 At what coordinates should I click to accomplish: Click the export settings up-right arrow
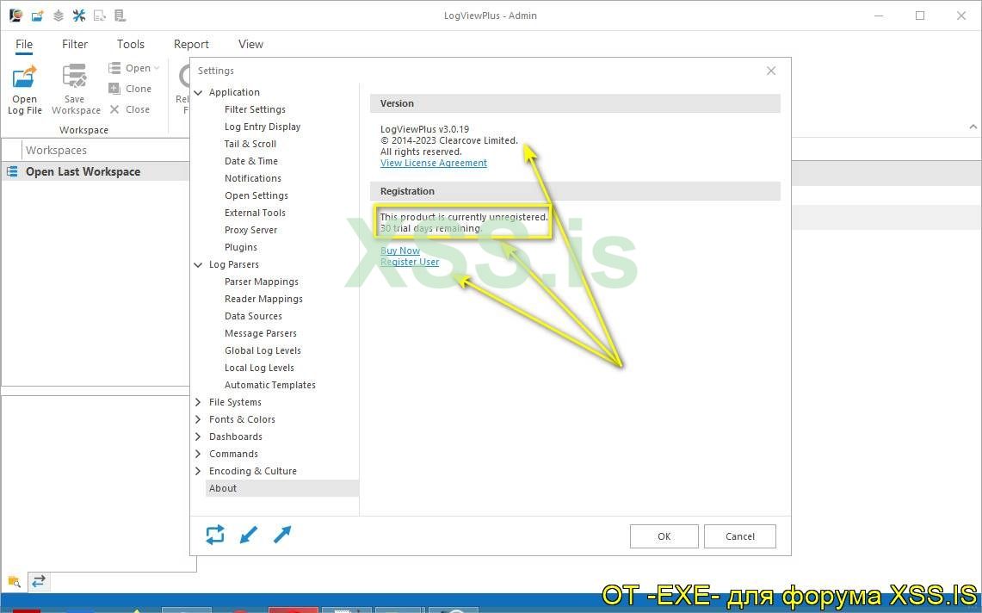282,535
